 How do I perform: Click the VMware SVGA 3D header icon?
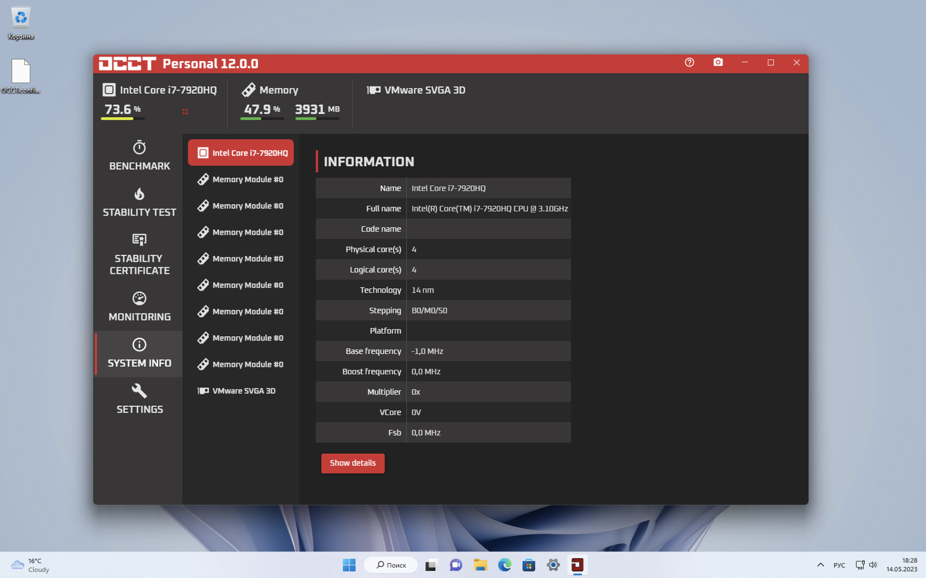pos(373,90)
